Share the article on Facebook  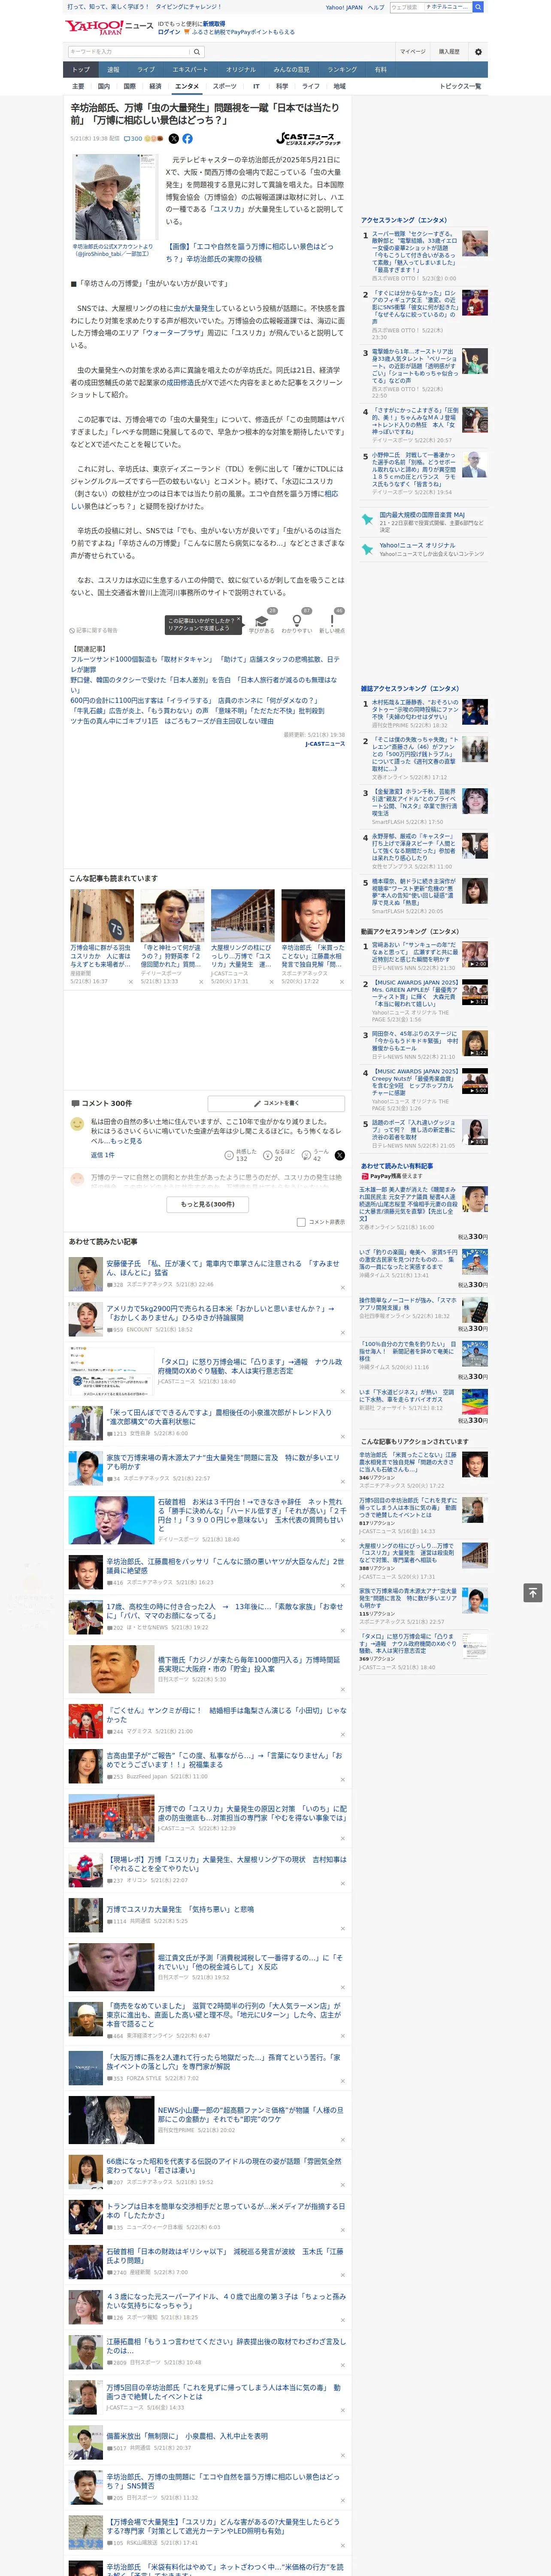coord(187,139)
